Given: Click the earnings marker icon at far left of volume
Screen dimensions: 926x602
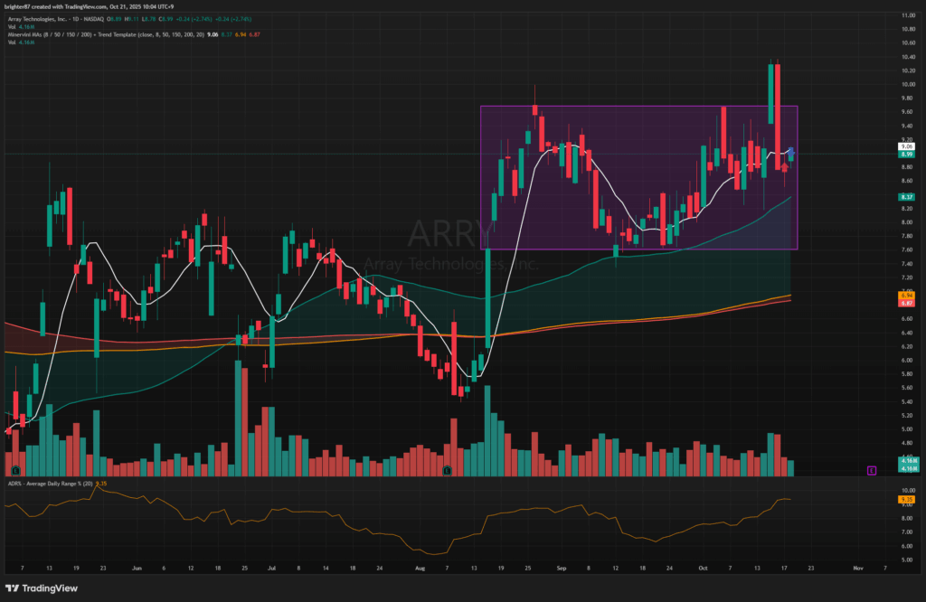Looking at the screenshot, I should point(15,471).
